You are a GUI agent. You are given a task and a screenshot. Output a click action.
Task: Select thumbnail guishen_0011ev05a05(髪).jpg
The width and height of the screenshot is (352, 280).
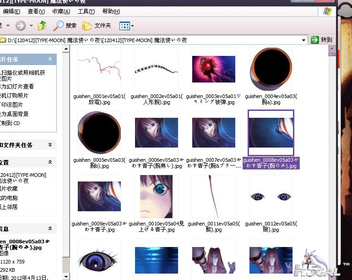pyautogui.click(x=214, y=197)
